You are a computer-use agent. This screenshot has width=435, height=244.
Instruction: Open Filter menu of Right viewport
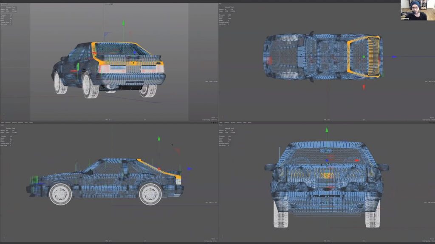click(x=26, y=122)
